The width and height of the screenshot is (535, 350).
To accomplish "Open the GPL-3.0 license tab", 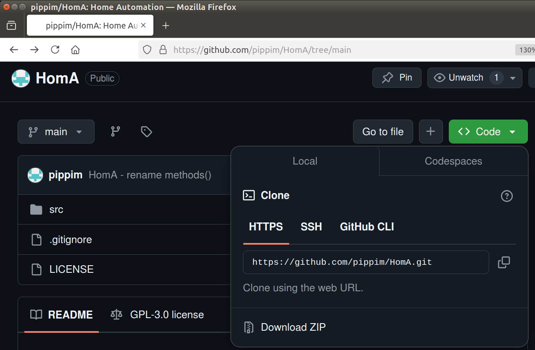I will coord(157,315).
